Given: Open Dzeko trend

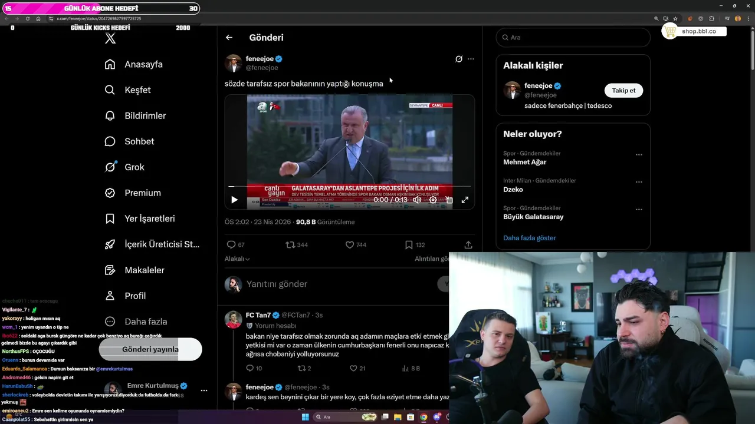Looking at the screenshot, I should coord(513,190).
